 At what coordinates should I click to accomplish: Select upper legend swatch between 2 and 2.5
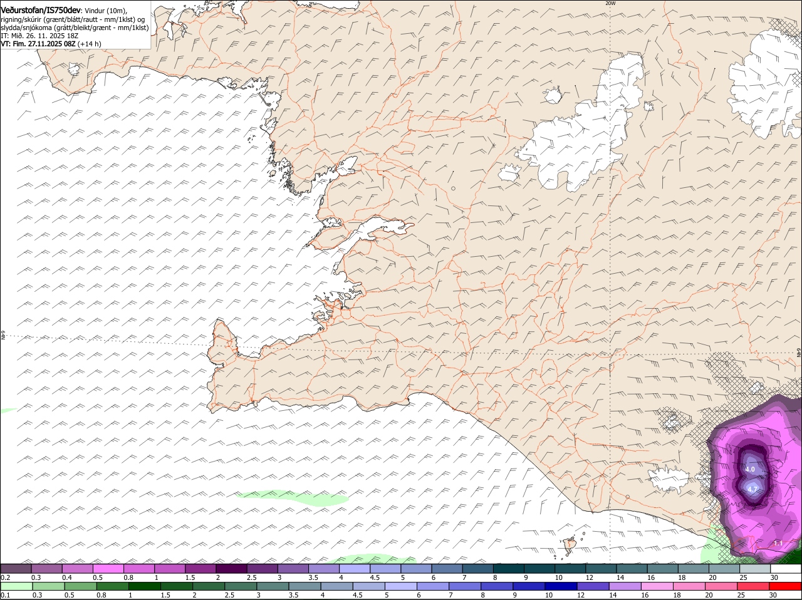point(231,569)
